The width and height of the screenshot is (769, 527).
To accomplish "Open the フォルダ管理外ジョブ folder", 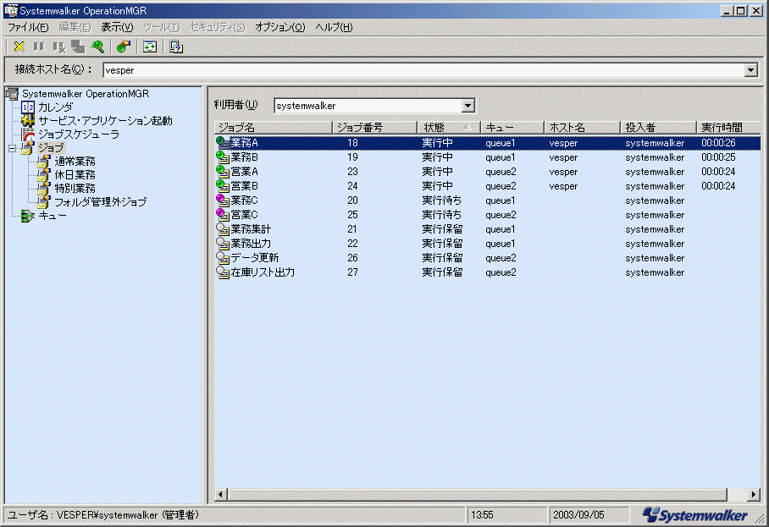I will coord(100,202).
